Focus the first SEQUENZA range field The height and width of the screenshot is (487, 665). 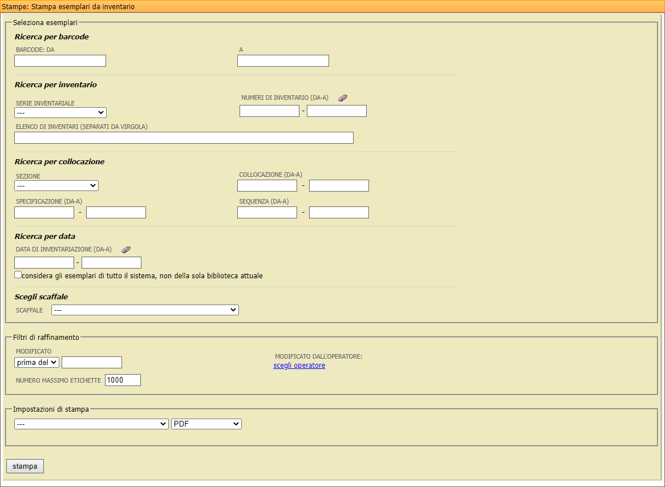pos(267,212)
